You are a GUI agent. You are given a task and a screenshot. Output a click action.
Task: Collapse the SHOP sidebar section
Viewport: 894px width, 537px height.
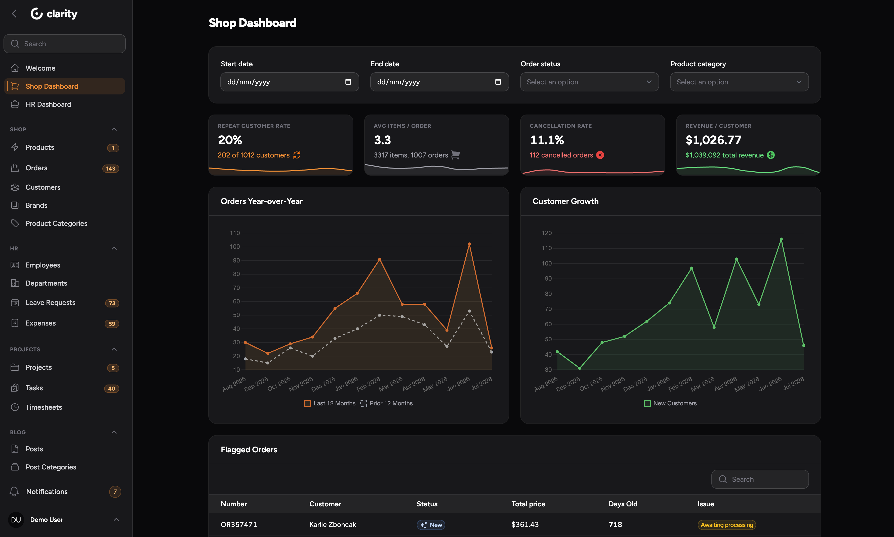[114, 129]
